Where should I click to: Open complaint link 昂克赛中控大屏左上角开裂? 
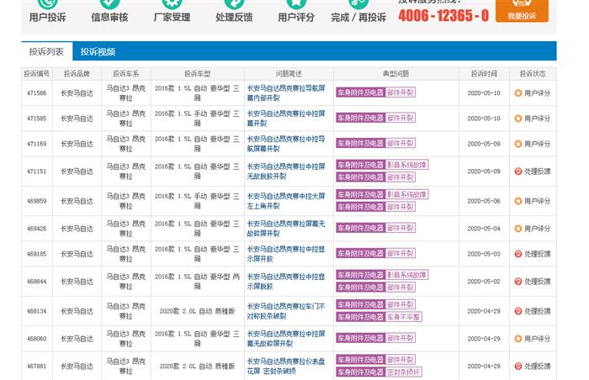point(286,201)
